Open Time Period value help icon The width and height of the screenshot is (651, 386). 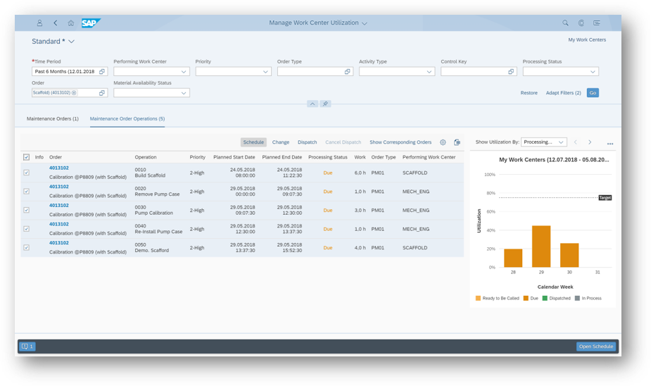102,71
